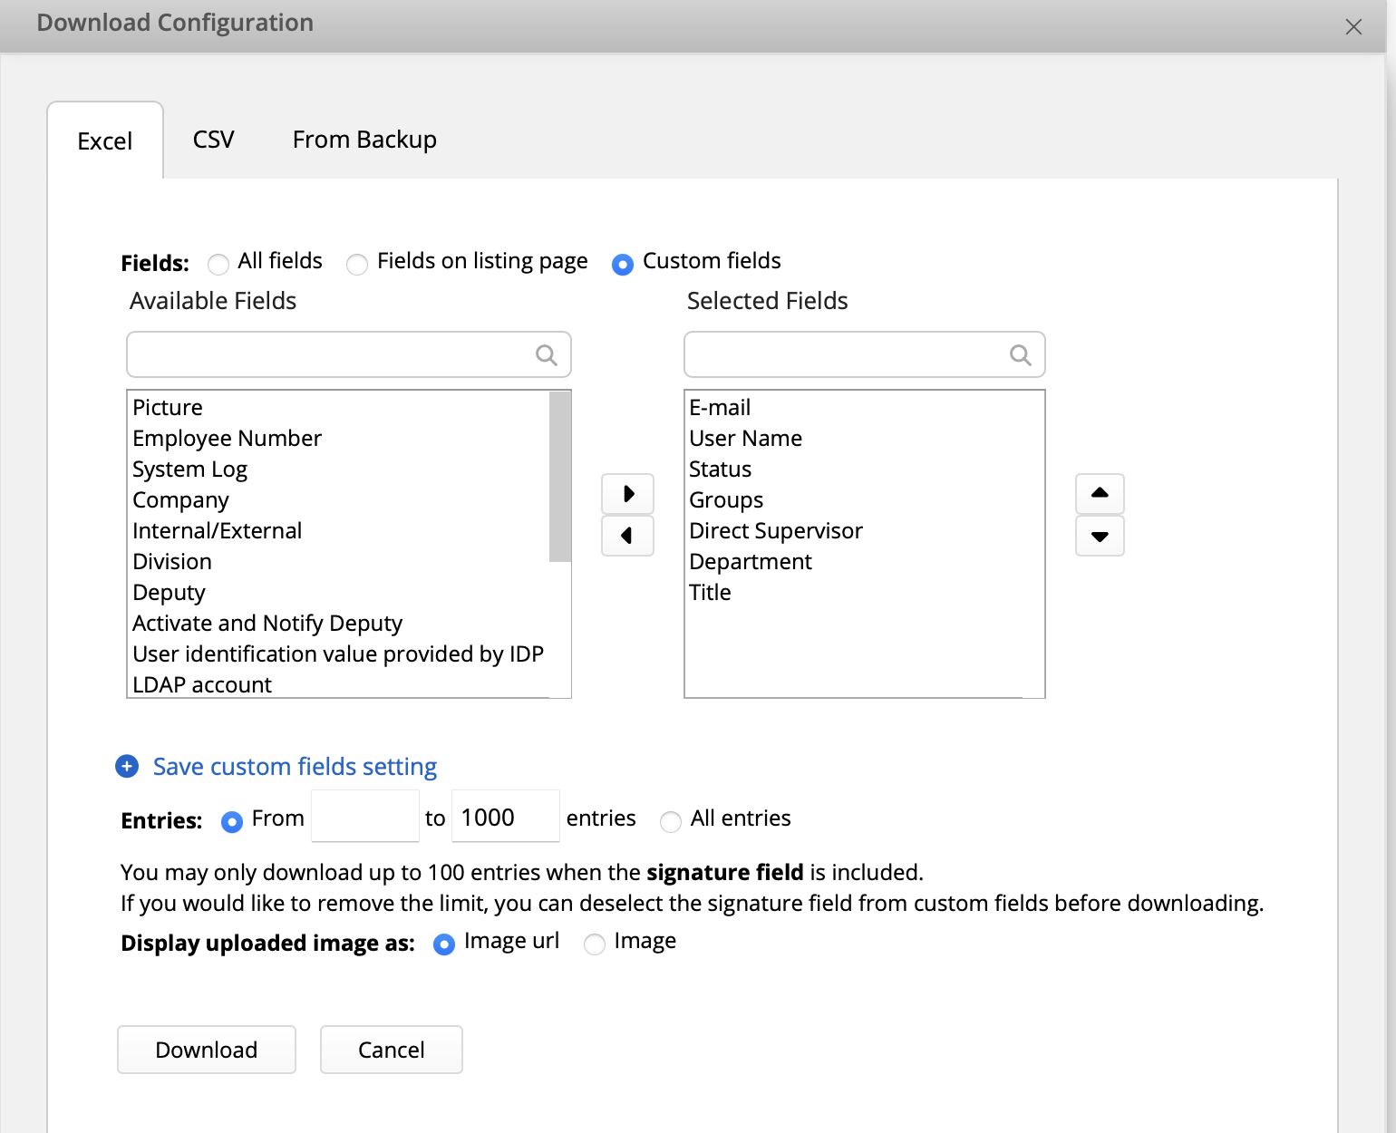
Task: Open the Save custom fields setting link
Action: point(295,767)
